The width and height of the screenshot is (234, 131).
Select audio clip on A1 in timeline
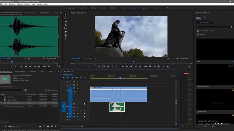[117, 107]
